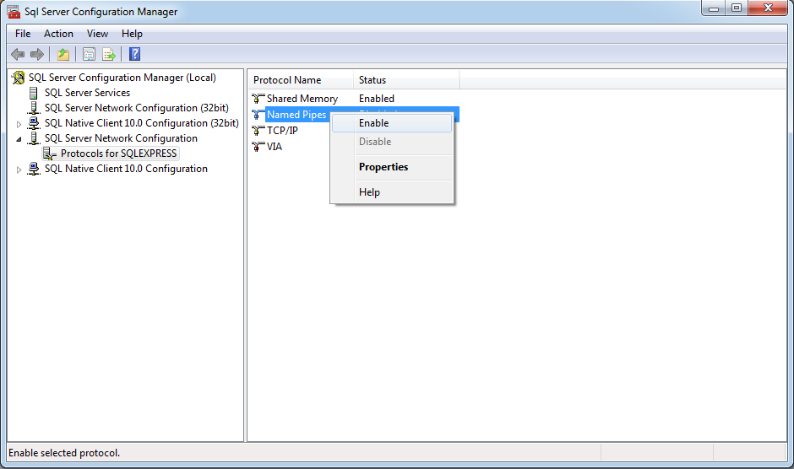Screen dimensions: 794x469
Task: Choose Properties in the context menu
Action: point(392,167)
